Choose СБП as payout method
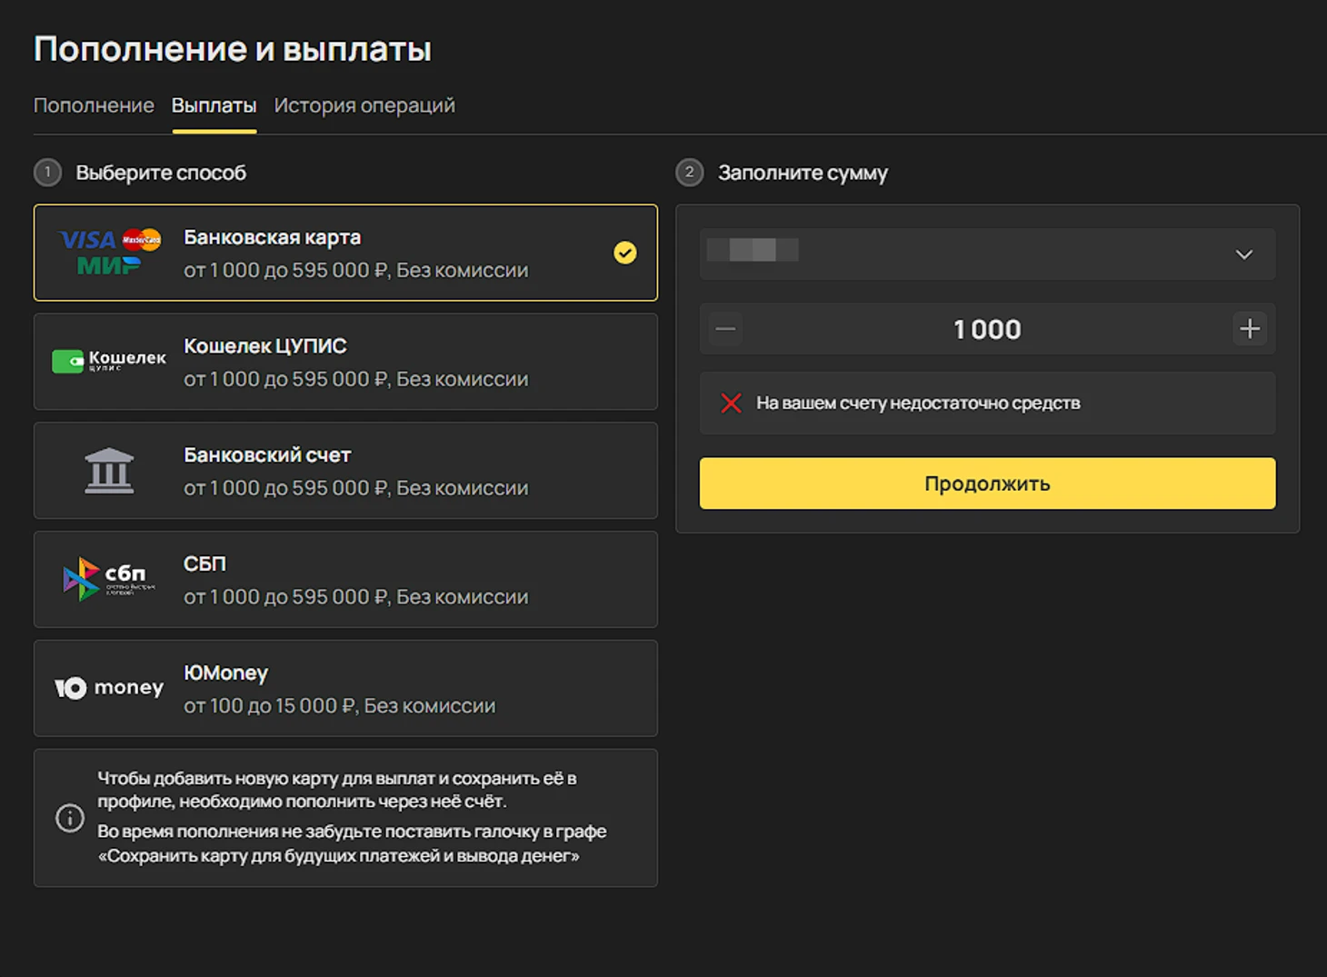Screen dimensions: 1327x977 [x=345, y=580]
